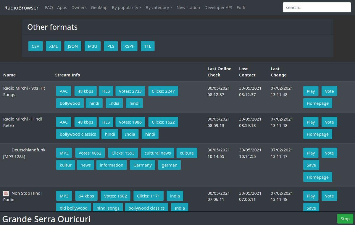Viewport: 355px width, 225px height.
Task: Visit the Developer API link
Action: point(218,8)
